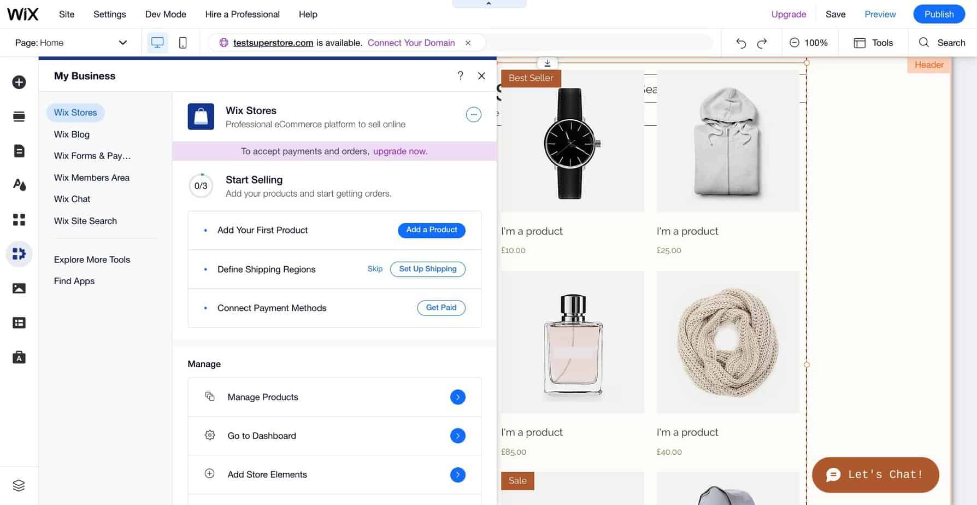Click the Add Elements plus icon
The image size is (977, 505).
pos(19,82)
